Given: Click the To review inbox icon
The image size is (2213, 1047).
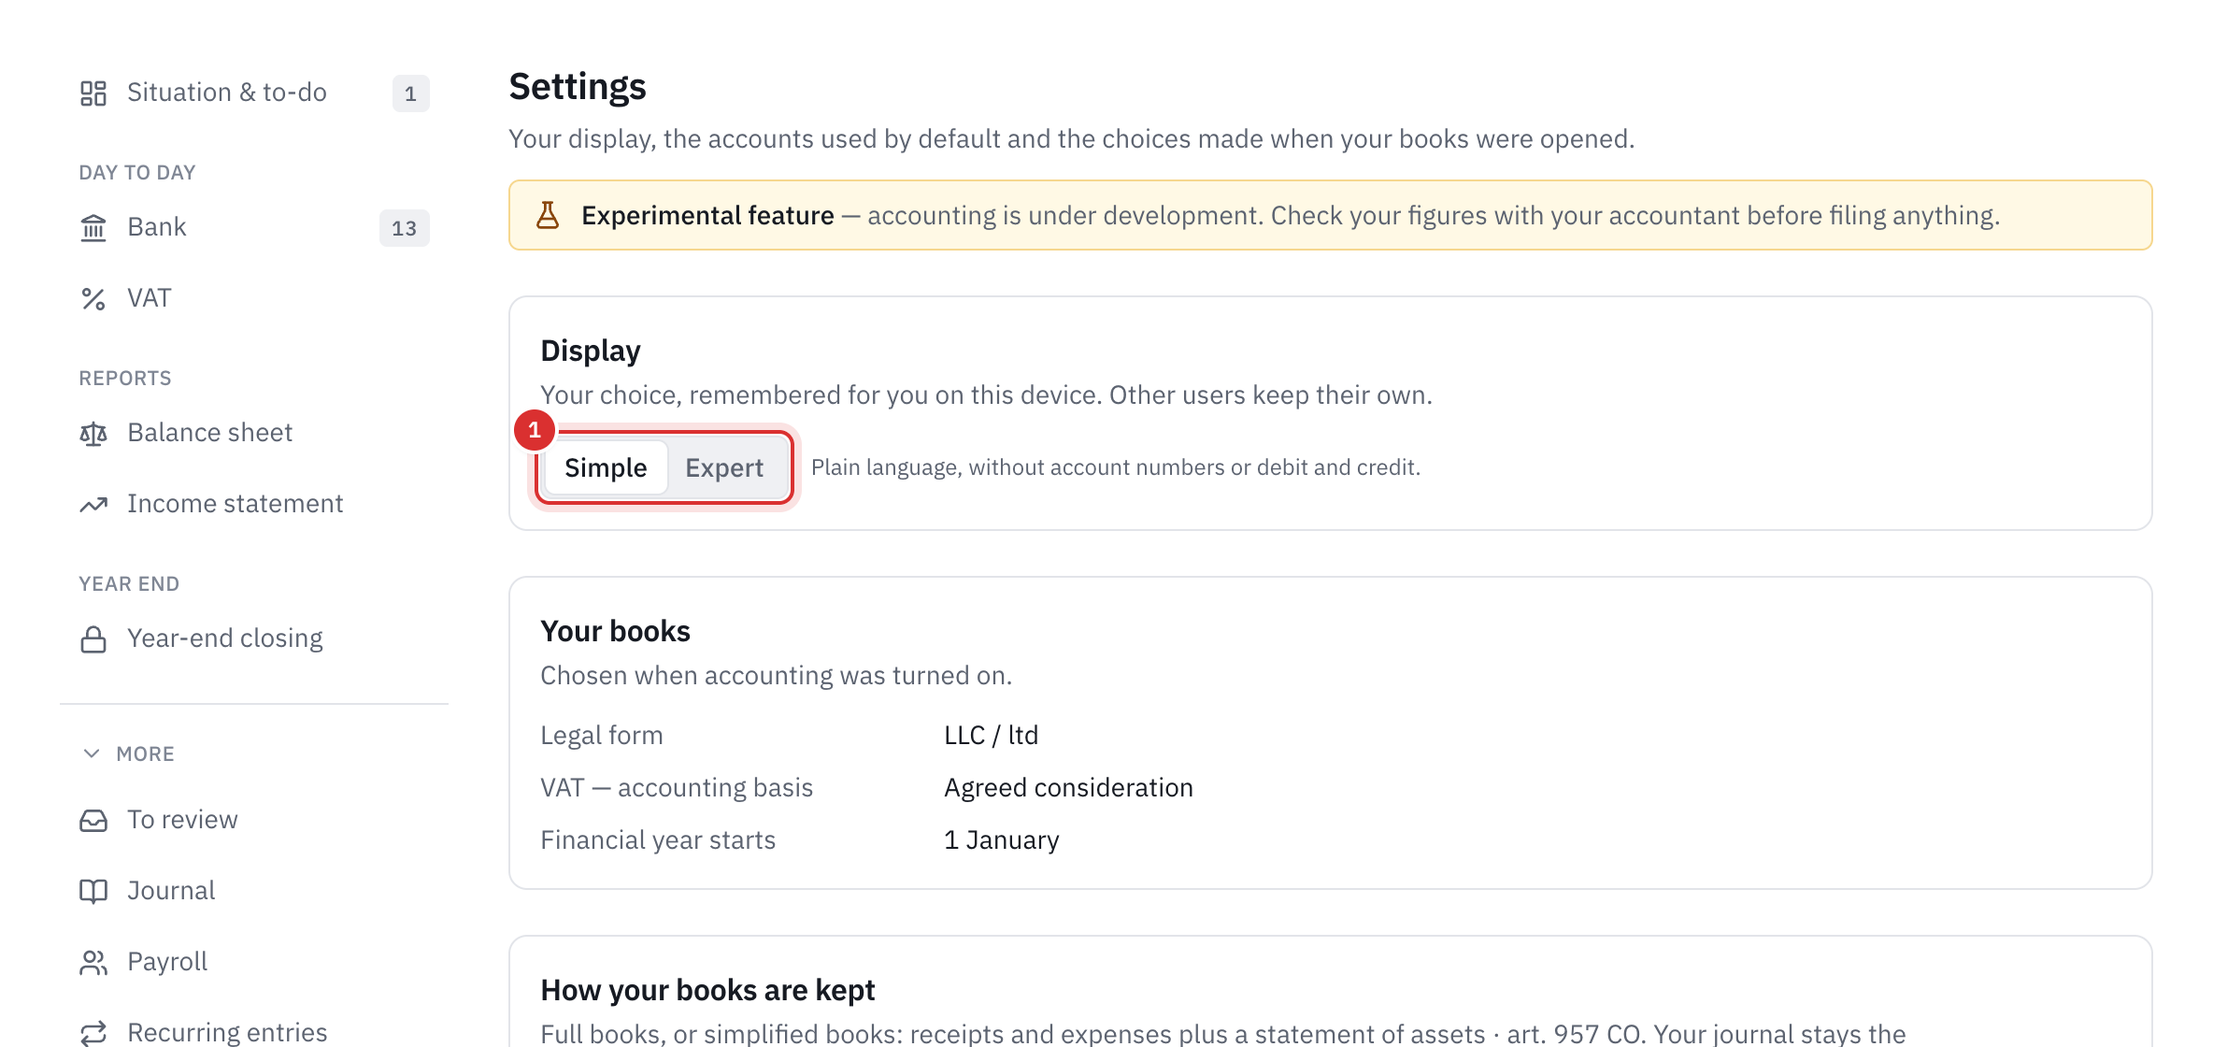Looking at the screenshot, I should [93, 820].
